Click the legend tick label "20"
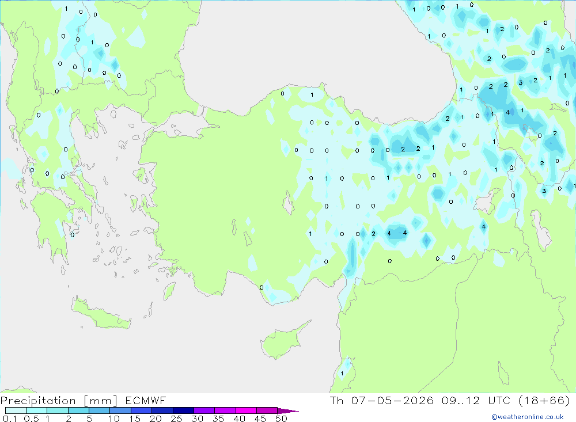 pyautogui.click(x=156, y=419)
